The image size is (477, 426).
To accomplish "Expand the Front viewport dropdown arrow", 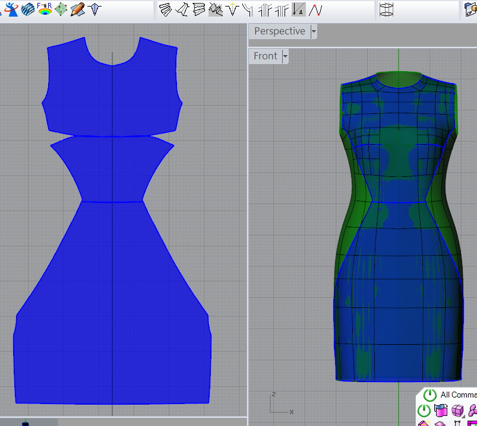I will (285, 56).
